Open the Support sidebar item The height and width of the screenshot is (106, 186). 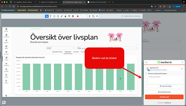[x=6, y=76]
